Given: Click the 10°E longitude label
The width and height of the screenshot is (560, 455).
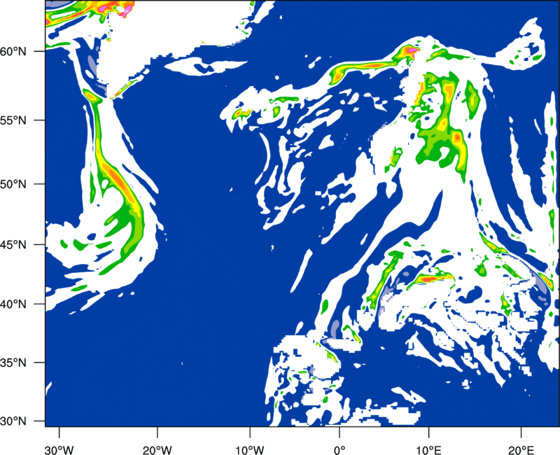Looking at the screenshot, I should (428, 450).
